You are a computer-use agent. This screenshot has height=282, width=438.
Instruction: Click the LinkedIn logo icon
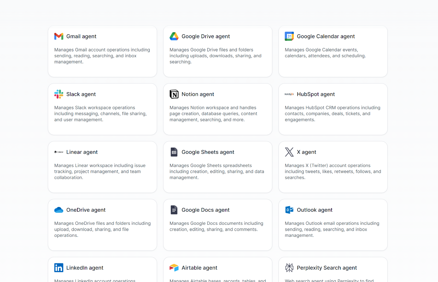pyautogui.click(x=59, y=268)
